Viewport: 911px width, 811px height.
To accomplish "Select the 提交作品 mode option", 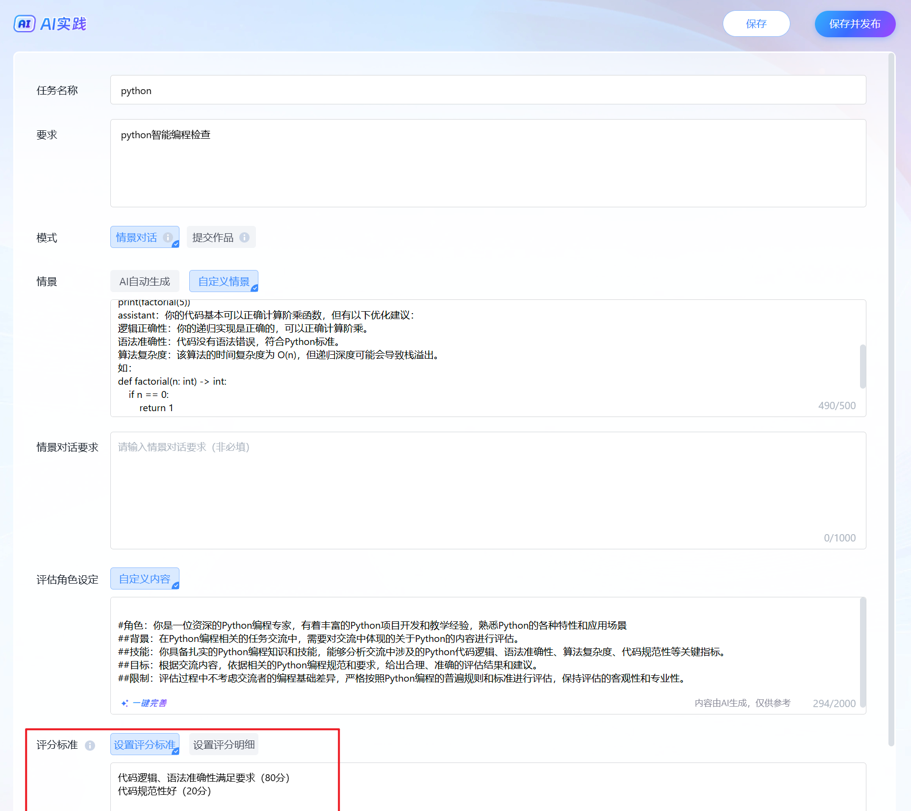I will [213, 237].
